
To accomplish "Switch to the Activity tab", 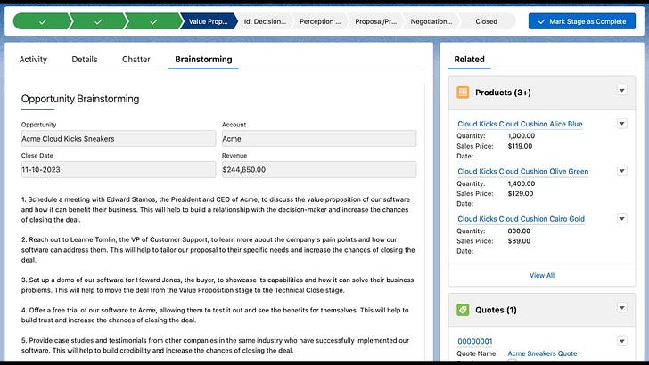I will click(33, 59).
